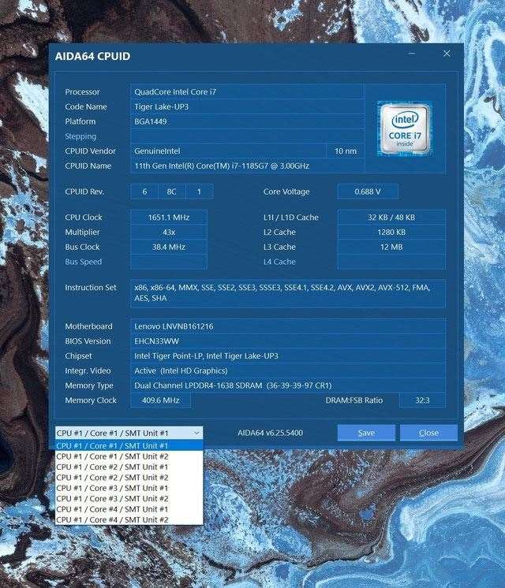The height and width of the screenshot is (588, 505).
Task: Click the L2 cache 1280 KB value
Action: tap(391, 232)
